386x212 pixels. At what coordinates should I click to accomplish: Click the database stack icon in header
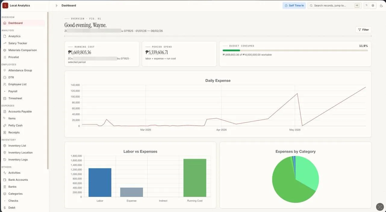click(x=373, y=5)
